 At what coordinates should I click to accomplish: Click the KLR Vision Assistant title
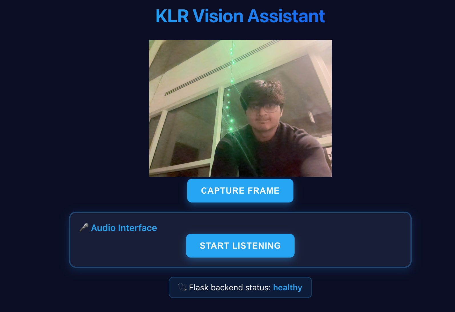[x=240, y=16]
